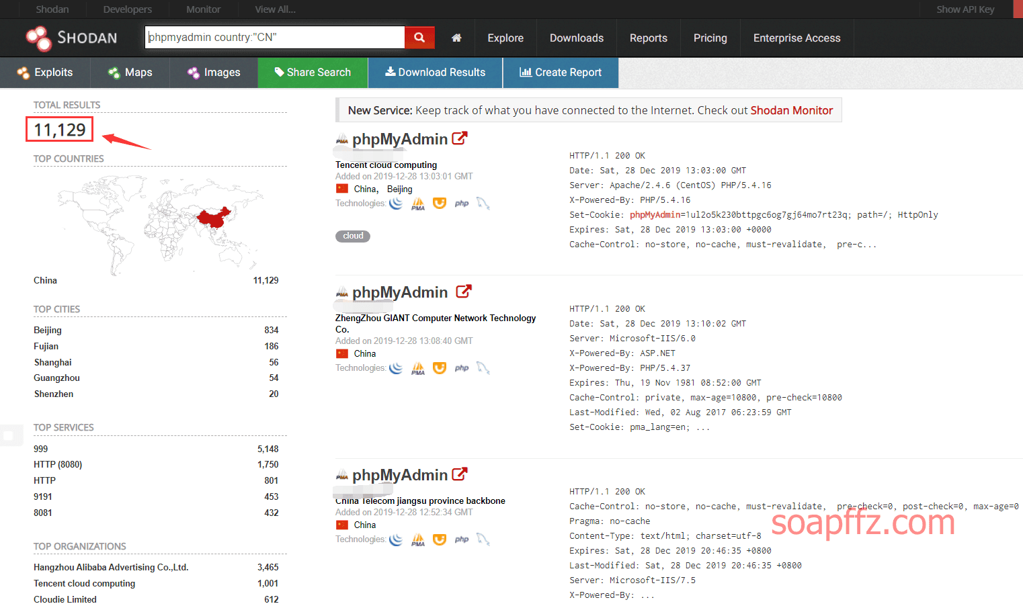Click jQuery technology icon in China Telecom result
1023x608 pixels.
pyautogui.click(x=396, y=539)
